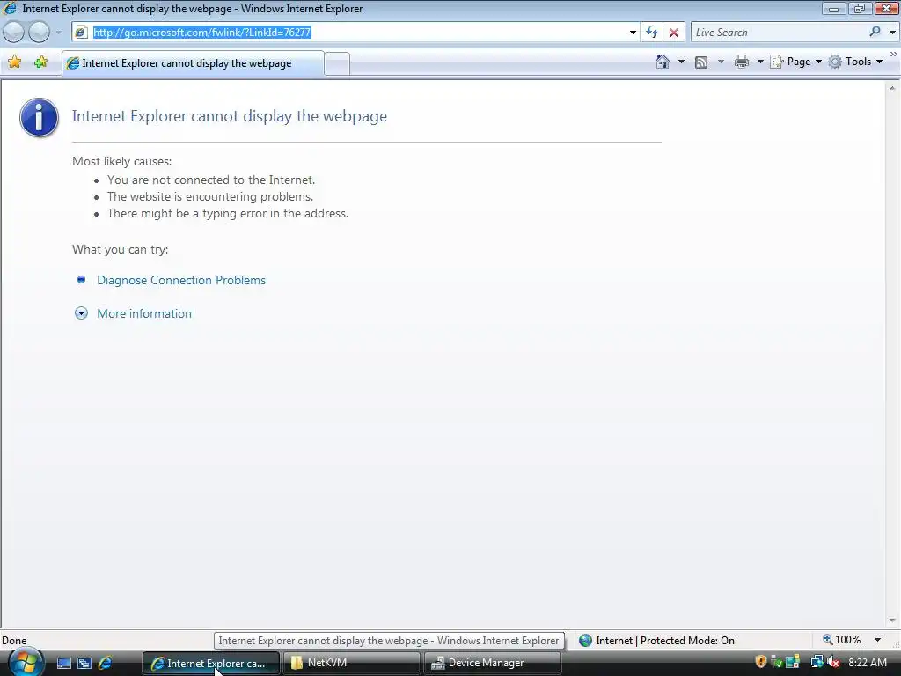The height and width of the screenshot is (676, 901).
Task: Open the zoom level dropdown arrow
Action: point(877,640)
